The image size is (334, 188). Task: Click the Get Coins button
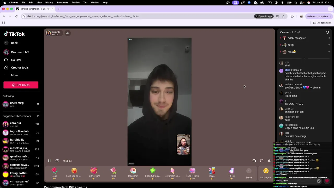pyautogui.click(x=21, y=85)
